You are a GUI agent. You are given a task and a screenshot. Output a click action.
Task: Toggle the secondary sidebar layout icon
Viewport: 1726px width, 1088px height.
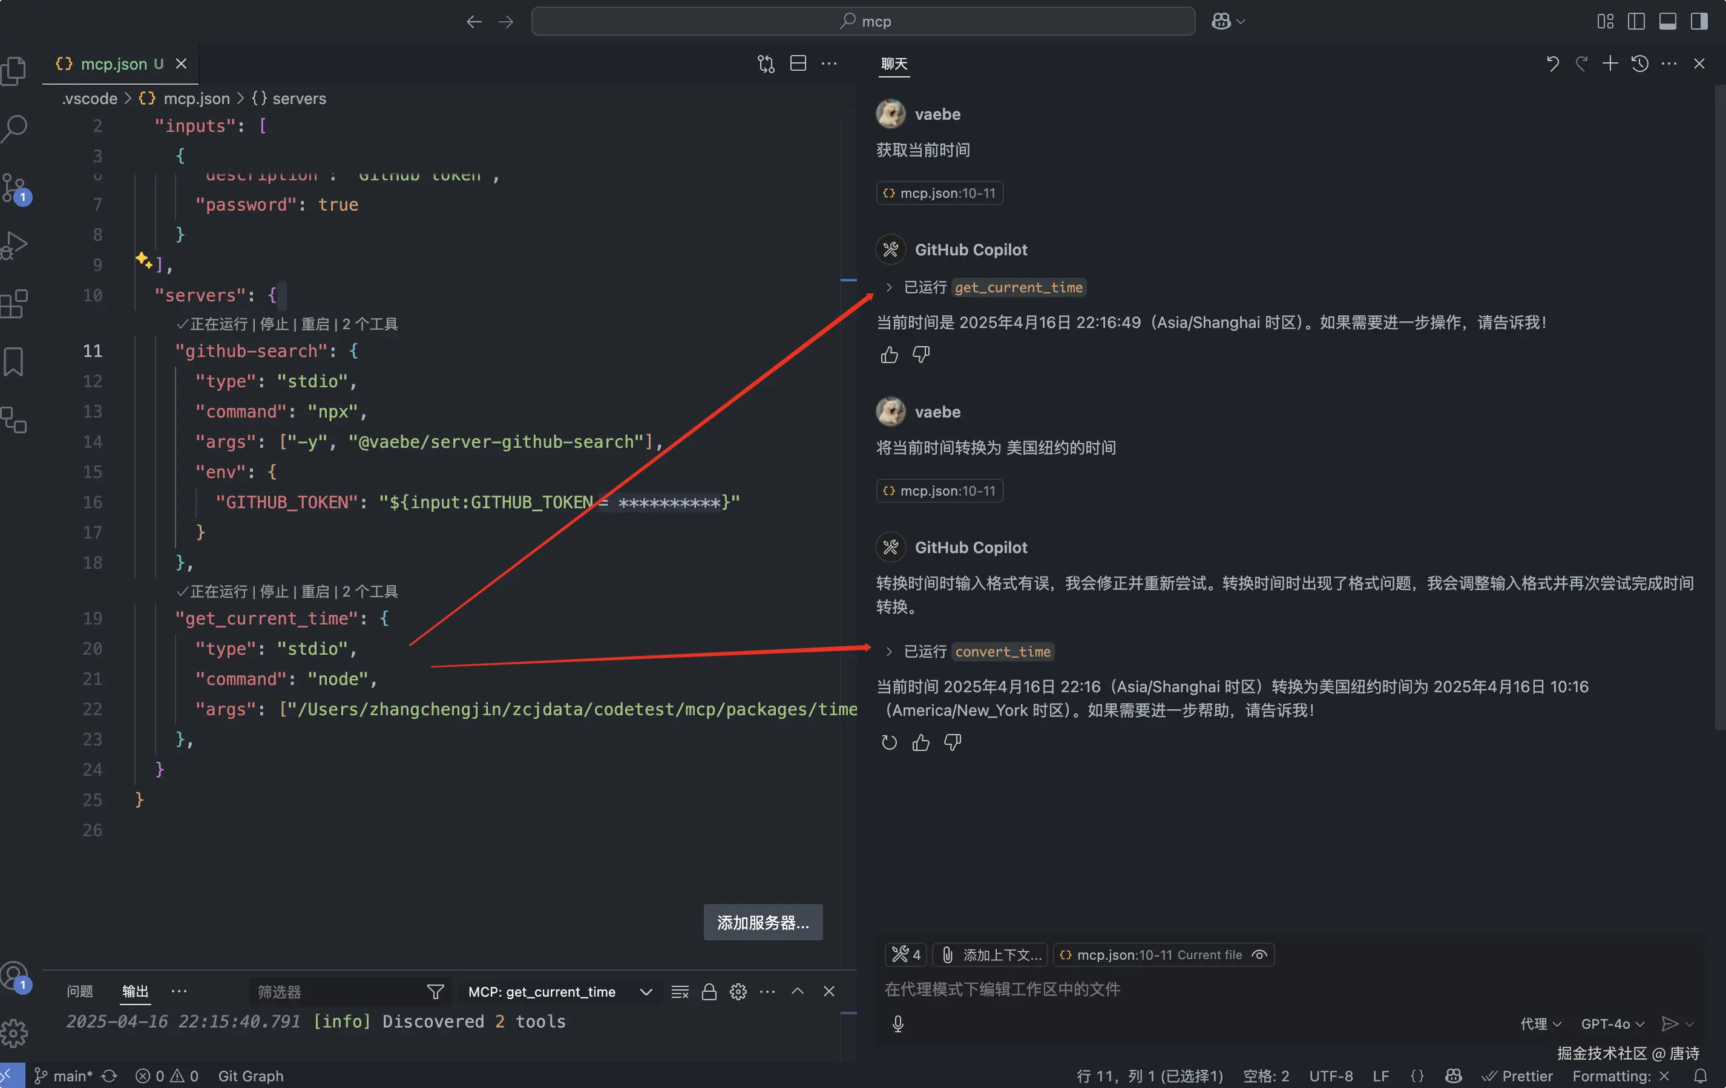coord(1699,22)
